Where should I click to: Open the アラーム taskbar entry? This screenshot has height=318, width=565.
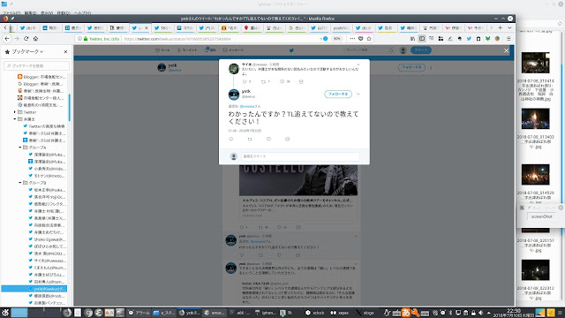point(139,313)
